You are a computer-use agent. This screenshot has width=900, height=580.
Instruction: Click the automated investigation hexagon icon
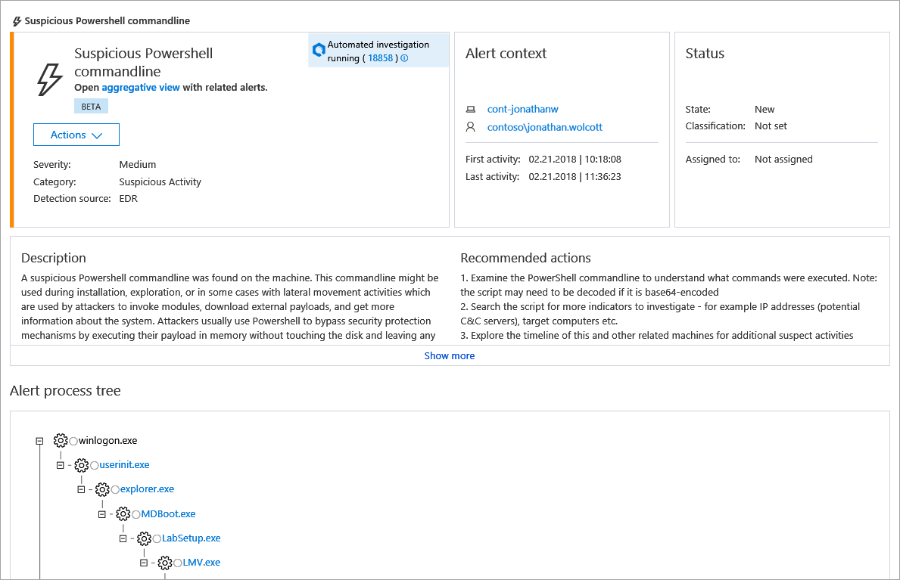319,50
